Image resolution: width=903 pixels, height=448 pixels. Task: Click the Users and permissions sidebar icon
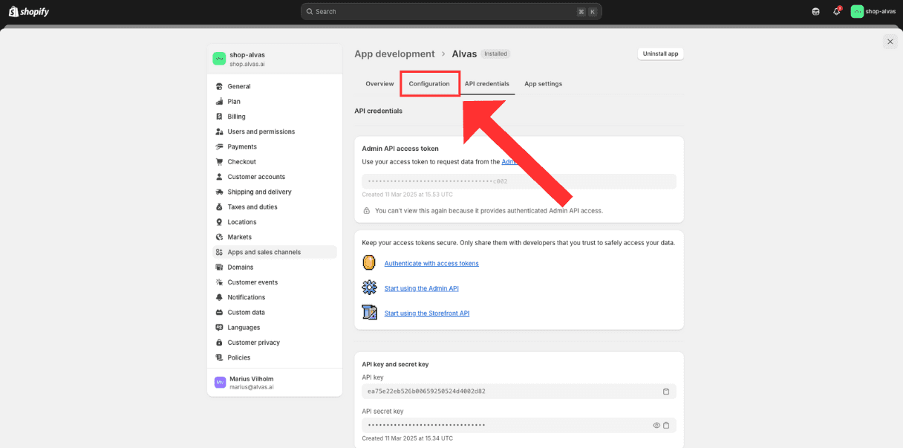pos(220,132)
